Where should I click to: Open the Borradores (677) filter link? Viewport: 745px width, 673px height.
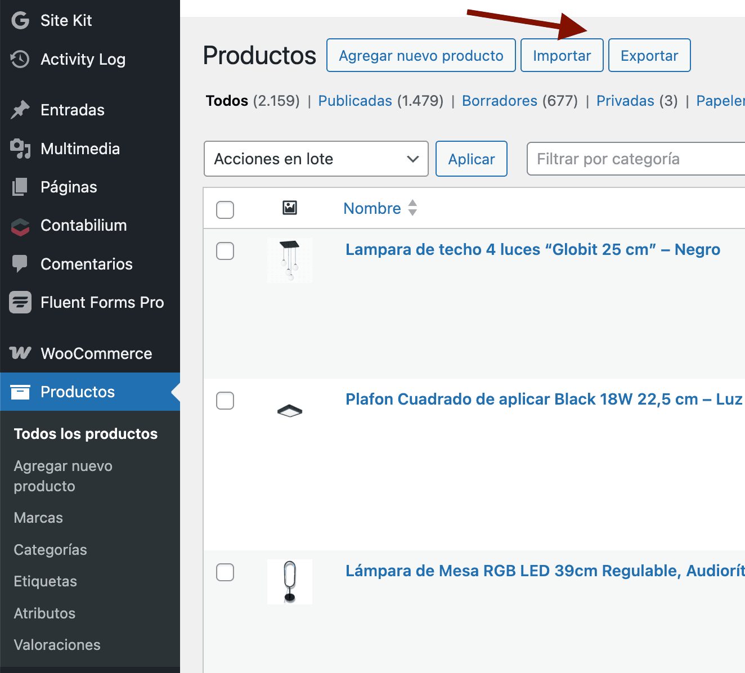500,100
